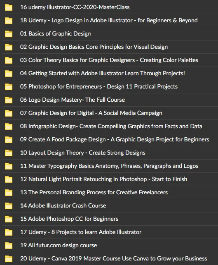Open '19 All futur.com design course' name

click(59, 245)
